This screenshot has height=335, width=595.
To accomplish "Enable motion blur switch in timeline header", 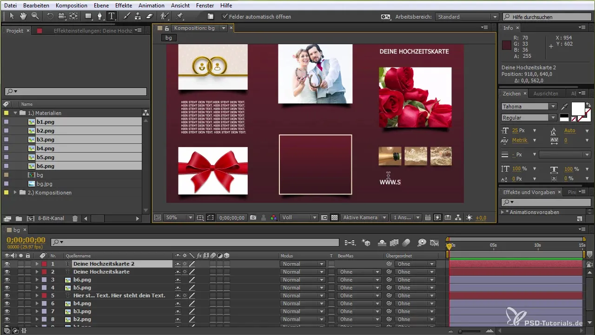I will pos(406,242).
